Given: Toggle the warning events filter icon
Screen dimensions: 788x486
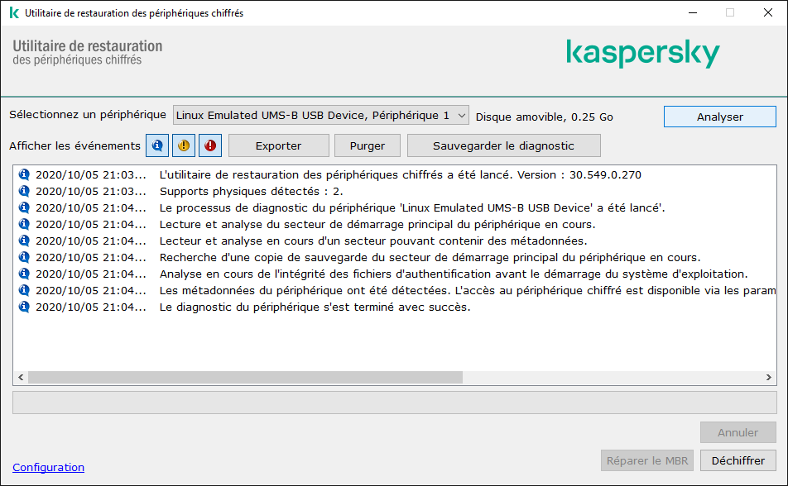Looking at the screenshot, I should coord(184,145).
